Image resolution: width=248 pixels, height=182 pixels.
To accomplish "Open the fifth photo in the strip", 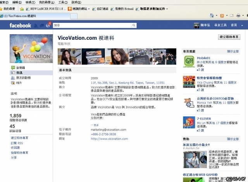I will point(165,57).
